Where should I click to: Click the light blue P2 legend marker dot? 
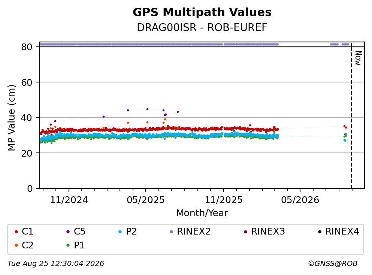click(120, 232)
